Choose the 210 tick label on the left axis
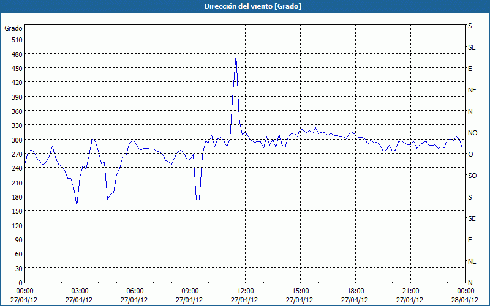The height and width of the screenshot is (306, 490). point(18,182)
